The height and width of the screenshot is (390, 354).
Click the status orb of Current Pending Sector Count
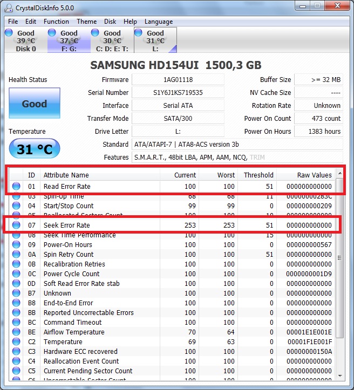[x=16, y=371]
